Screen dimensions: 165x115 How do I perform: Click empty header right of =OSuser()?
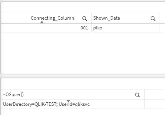(155, 95)
